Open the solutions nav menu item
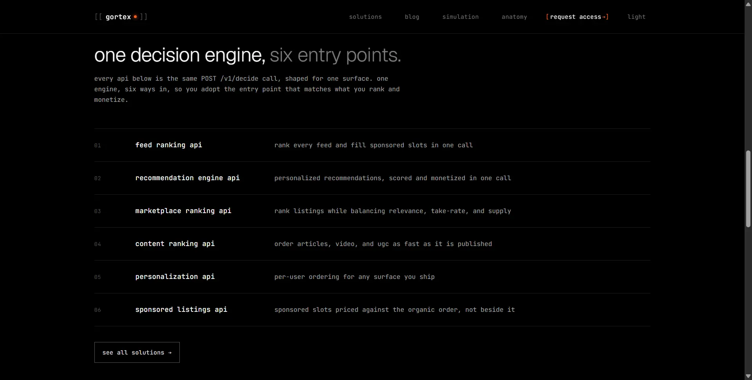Screen dimensions: 752x380 coord(365,17)
